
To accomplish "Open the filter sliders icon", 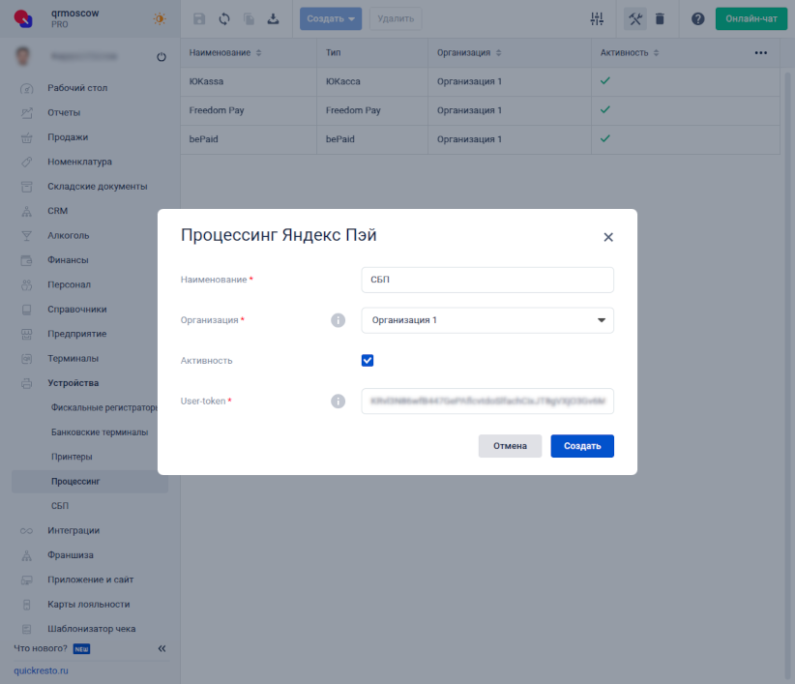I will tap(597, 18).
